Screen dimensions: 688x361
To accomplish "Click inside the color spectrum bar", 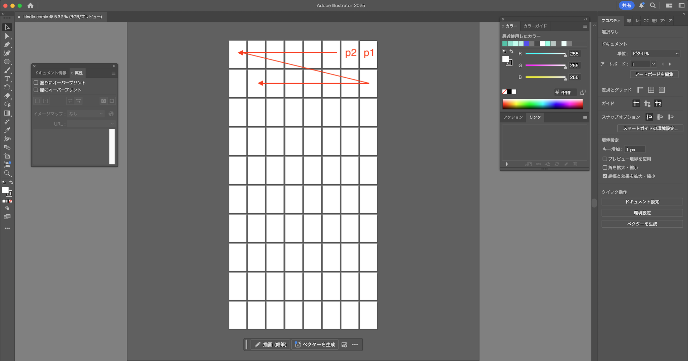I will pyautogui.click(x=543, y=104).
